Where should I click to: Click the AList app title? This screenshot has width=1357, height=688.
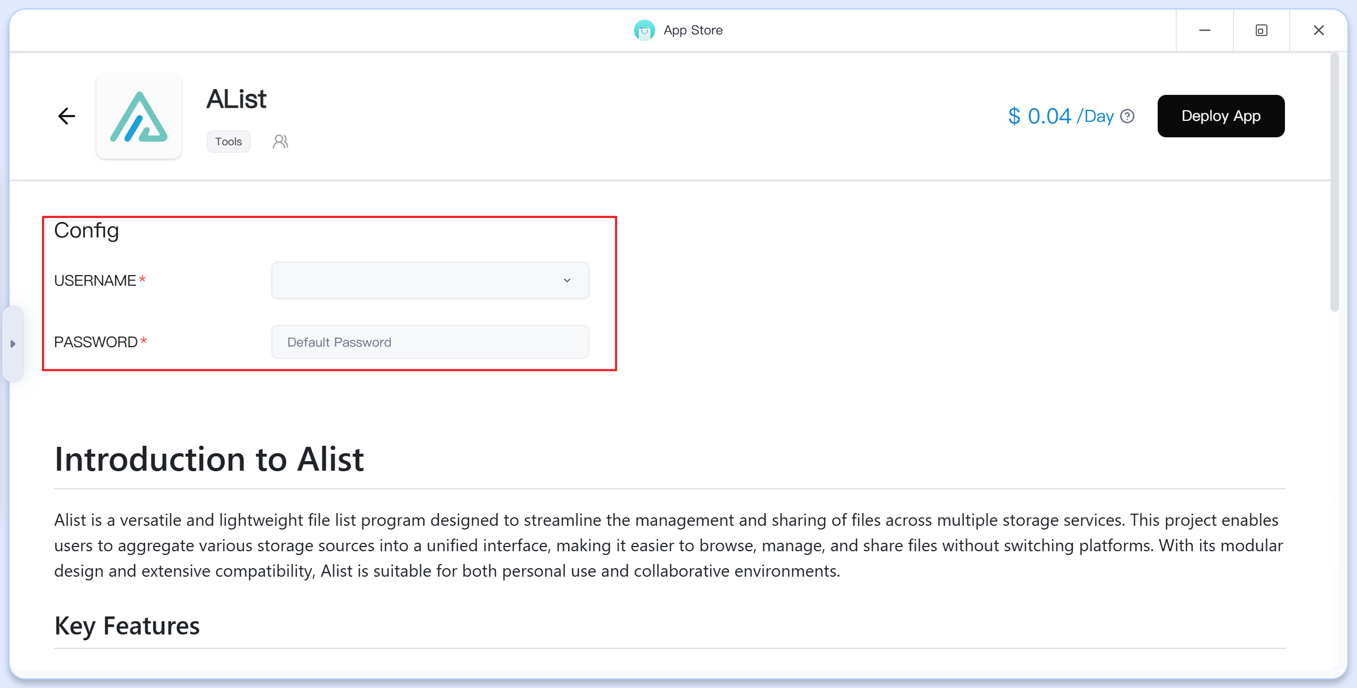pos(236,99)
